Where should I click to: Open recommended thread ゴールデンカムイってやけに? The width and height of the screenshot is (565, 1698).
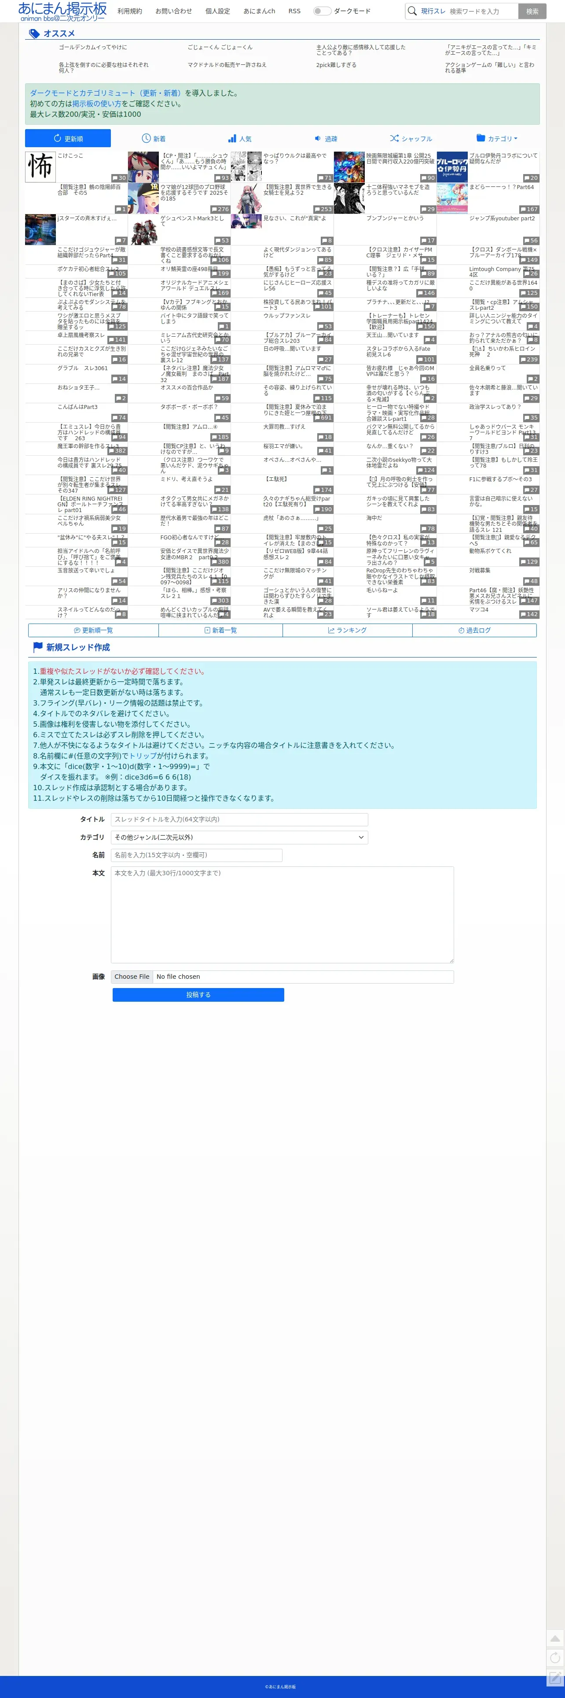coord(93,48)
